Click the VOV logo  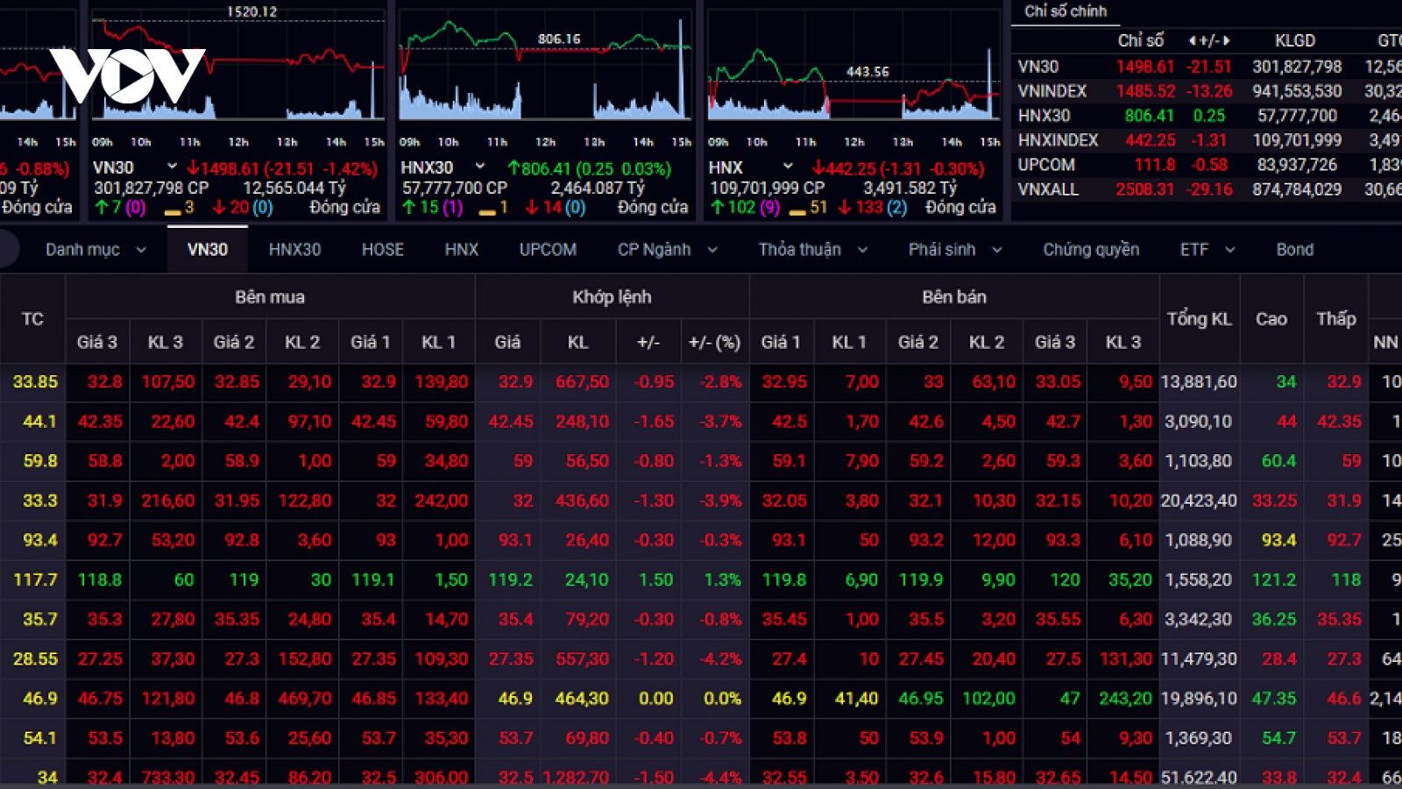point(127,76)
